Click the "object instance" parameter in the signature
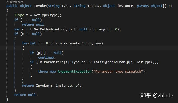 point(118,6)
